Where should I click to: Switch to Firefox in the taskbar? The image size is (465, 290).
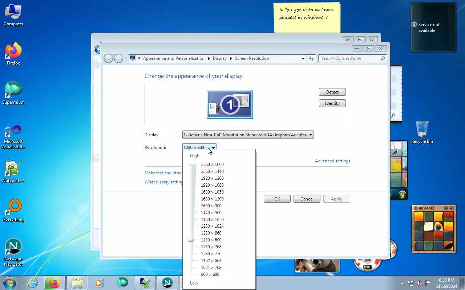55,283
